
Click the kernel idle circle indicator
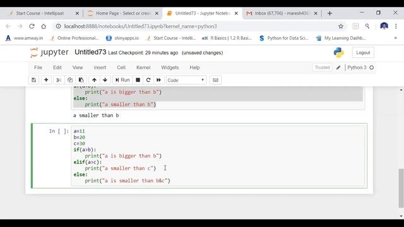click(372, 67)
